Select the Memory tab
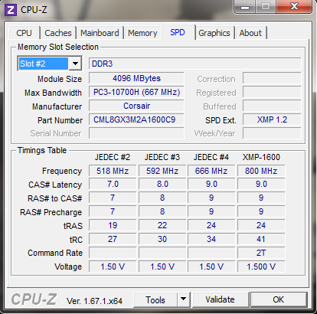The width and height of the screenshot is (317, 314). [142, 33]
